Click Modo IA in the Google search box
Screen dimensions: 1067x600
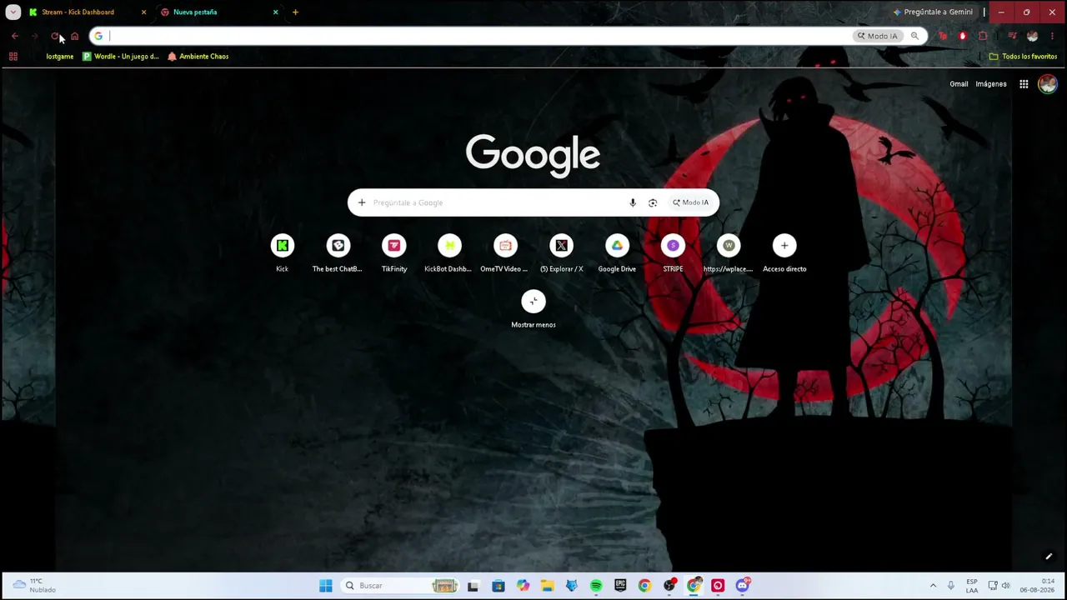(691, 202)
